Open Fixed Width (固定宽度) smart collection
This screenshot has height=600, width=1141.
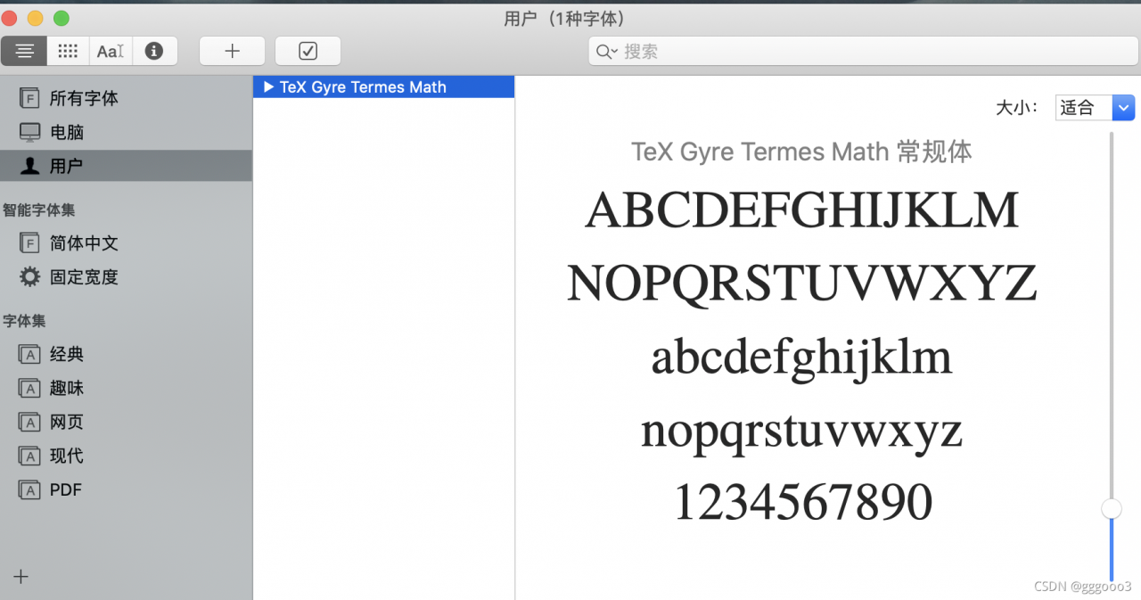83,277
